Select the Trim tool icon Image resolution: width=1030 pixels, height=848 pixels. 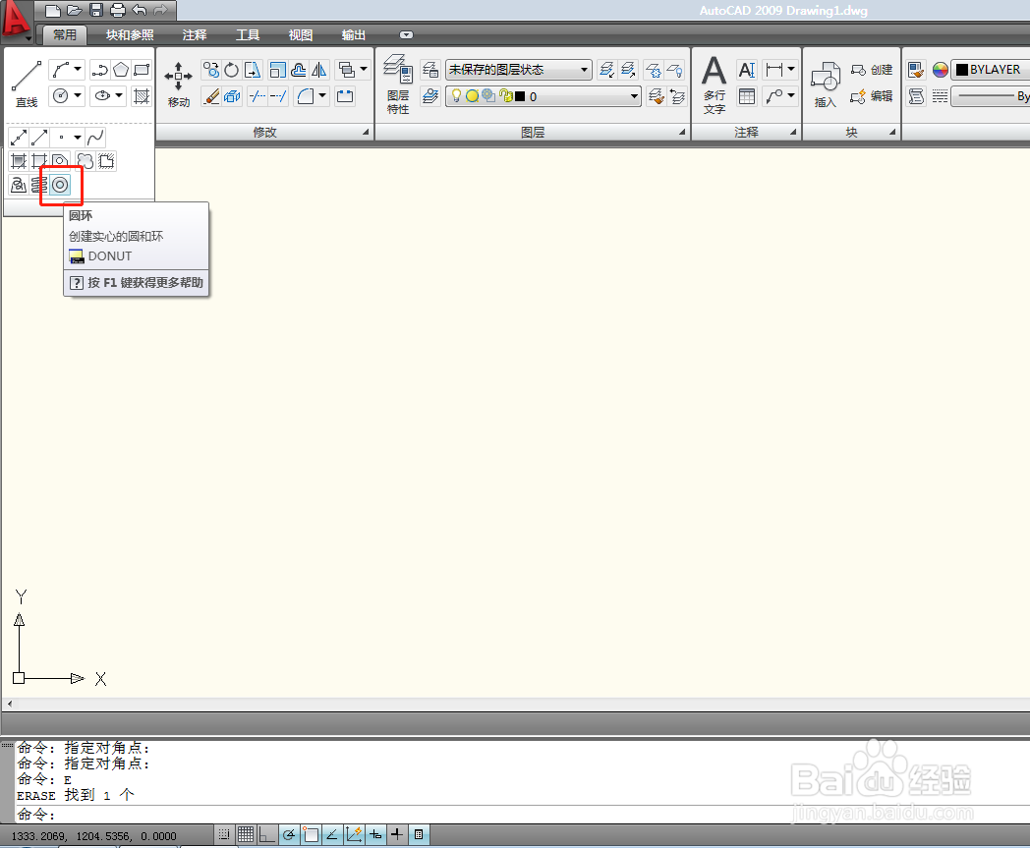[x=257, y=96]
